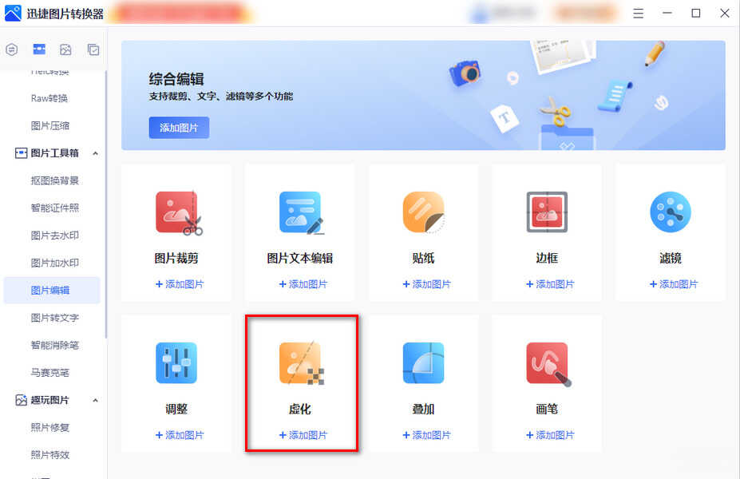Switch to the picture tab icon in sidebar header
740x479 pixels.
click(x=65, y=49)
